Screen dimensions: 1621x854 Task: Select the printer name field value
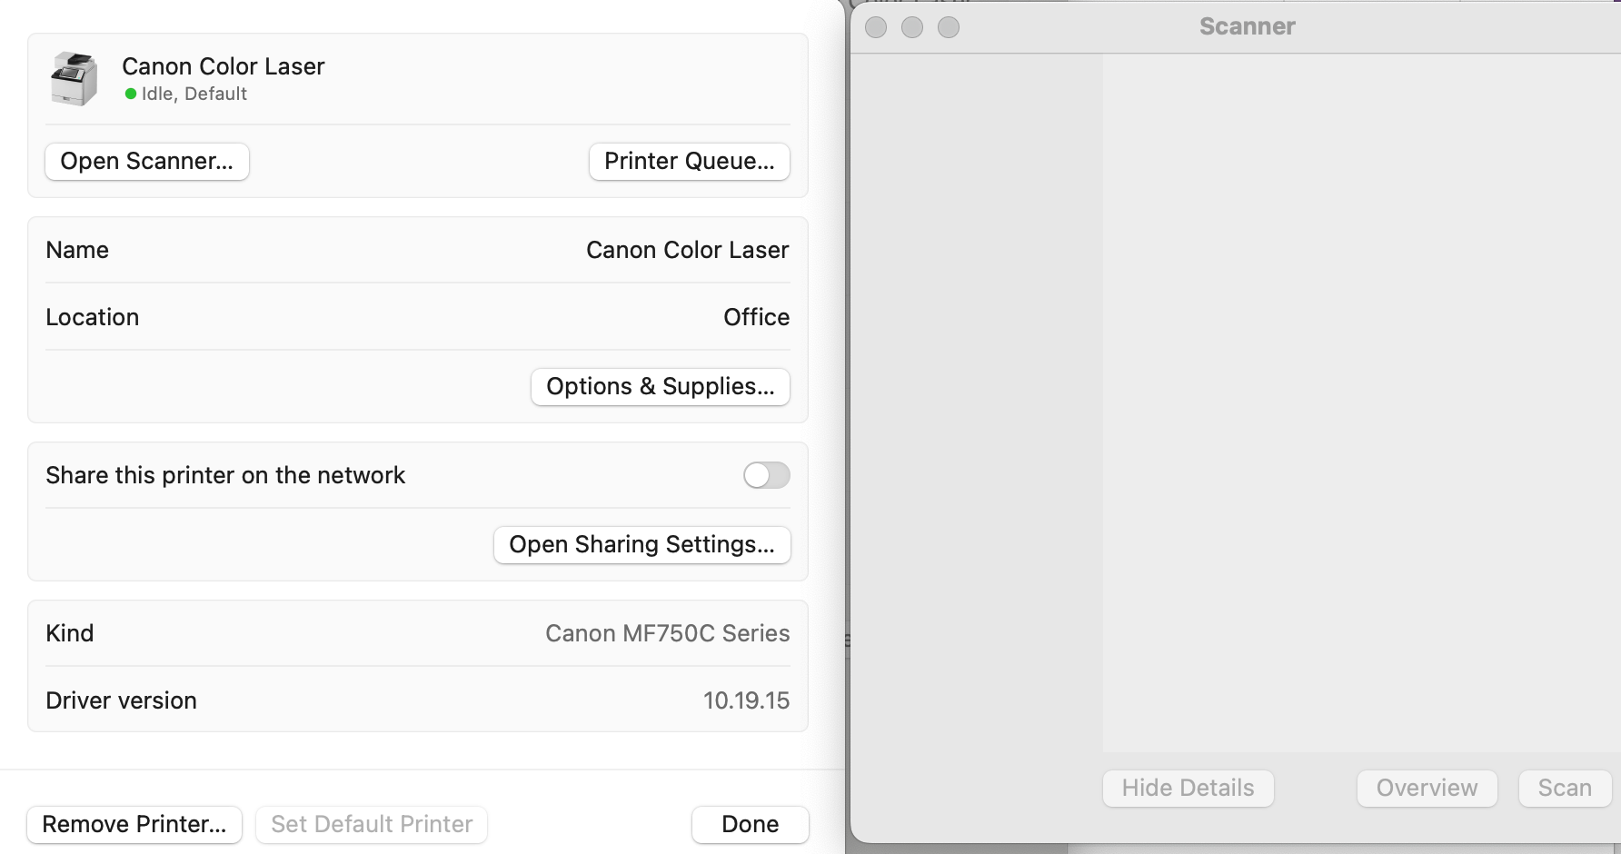[687, 250]
